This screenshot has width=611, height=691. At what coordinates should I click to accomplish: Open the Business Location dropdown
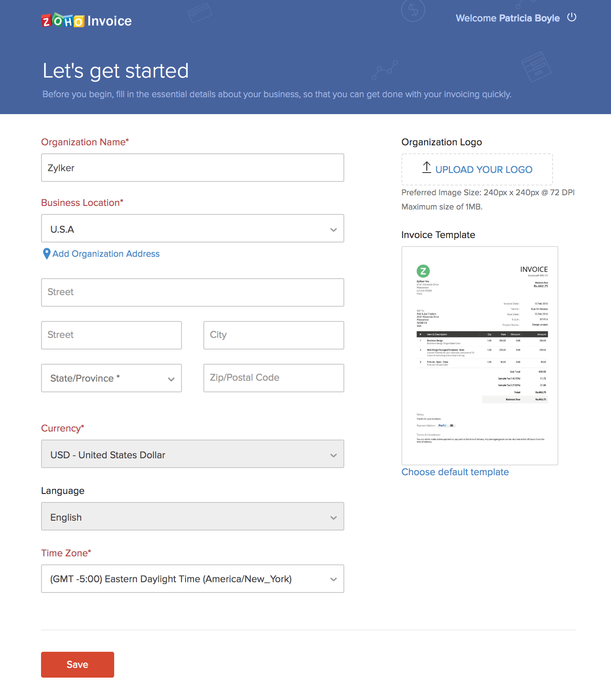coord(192,229)
